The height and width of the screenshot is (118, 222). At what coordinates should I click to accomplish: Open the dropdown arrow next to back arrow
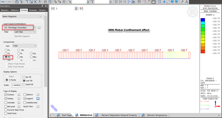(6, 2)
